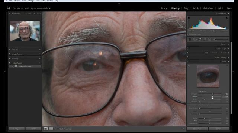The height and width of the screenshot is (133, 238).
Task: Click the Navigator portrait thumbnail
Action: (25, 31)
